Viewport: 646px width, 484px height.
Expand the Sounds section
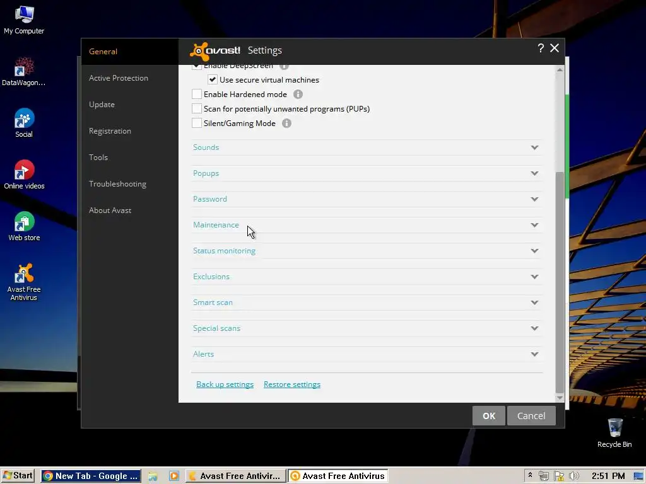point(367,147)
